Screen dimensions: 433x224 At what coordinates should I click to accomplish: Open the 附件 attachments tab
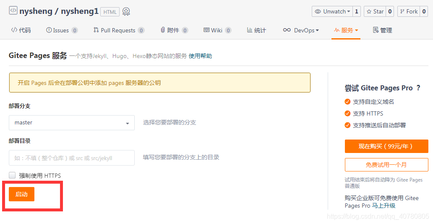click(174, 30)
